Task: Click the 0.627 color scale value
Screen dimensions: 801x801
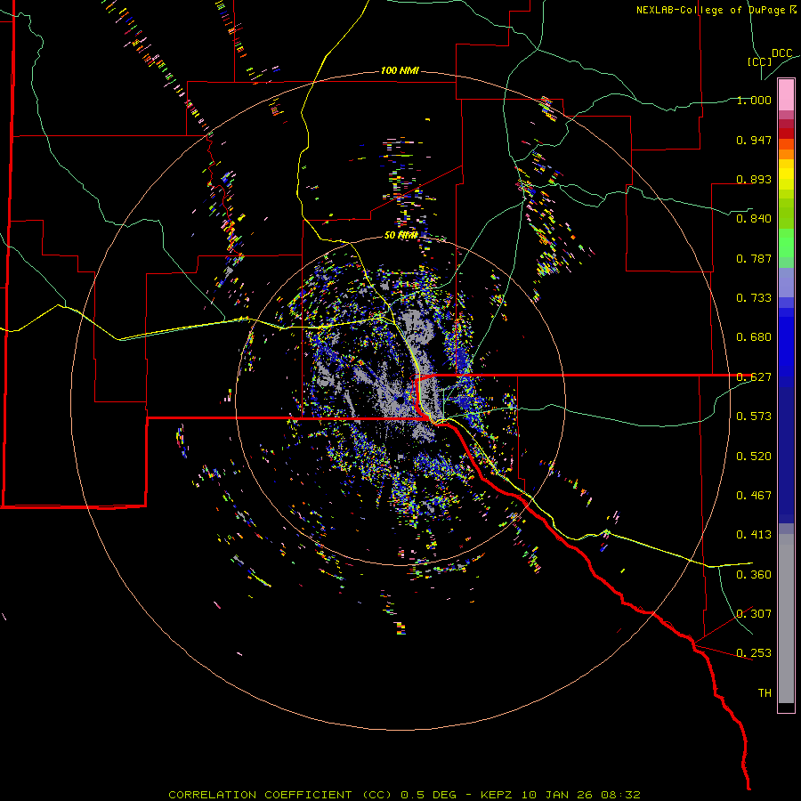Action: point(754,377)
